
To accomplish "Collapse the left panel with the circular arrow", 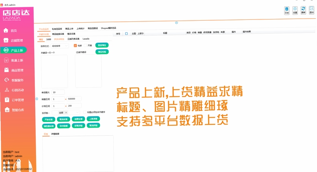I will coord(37,99).
